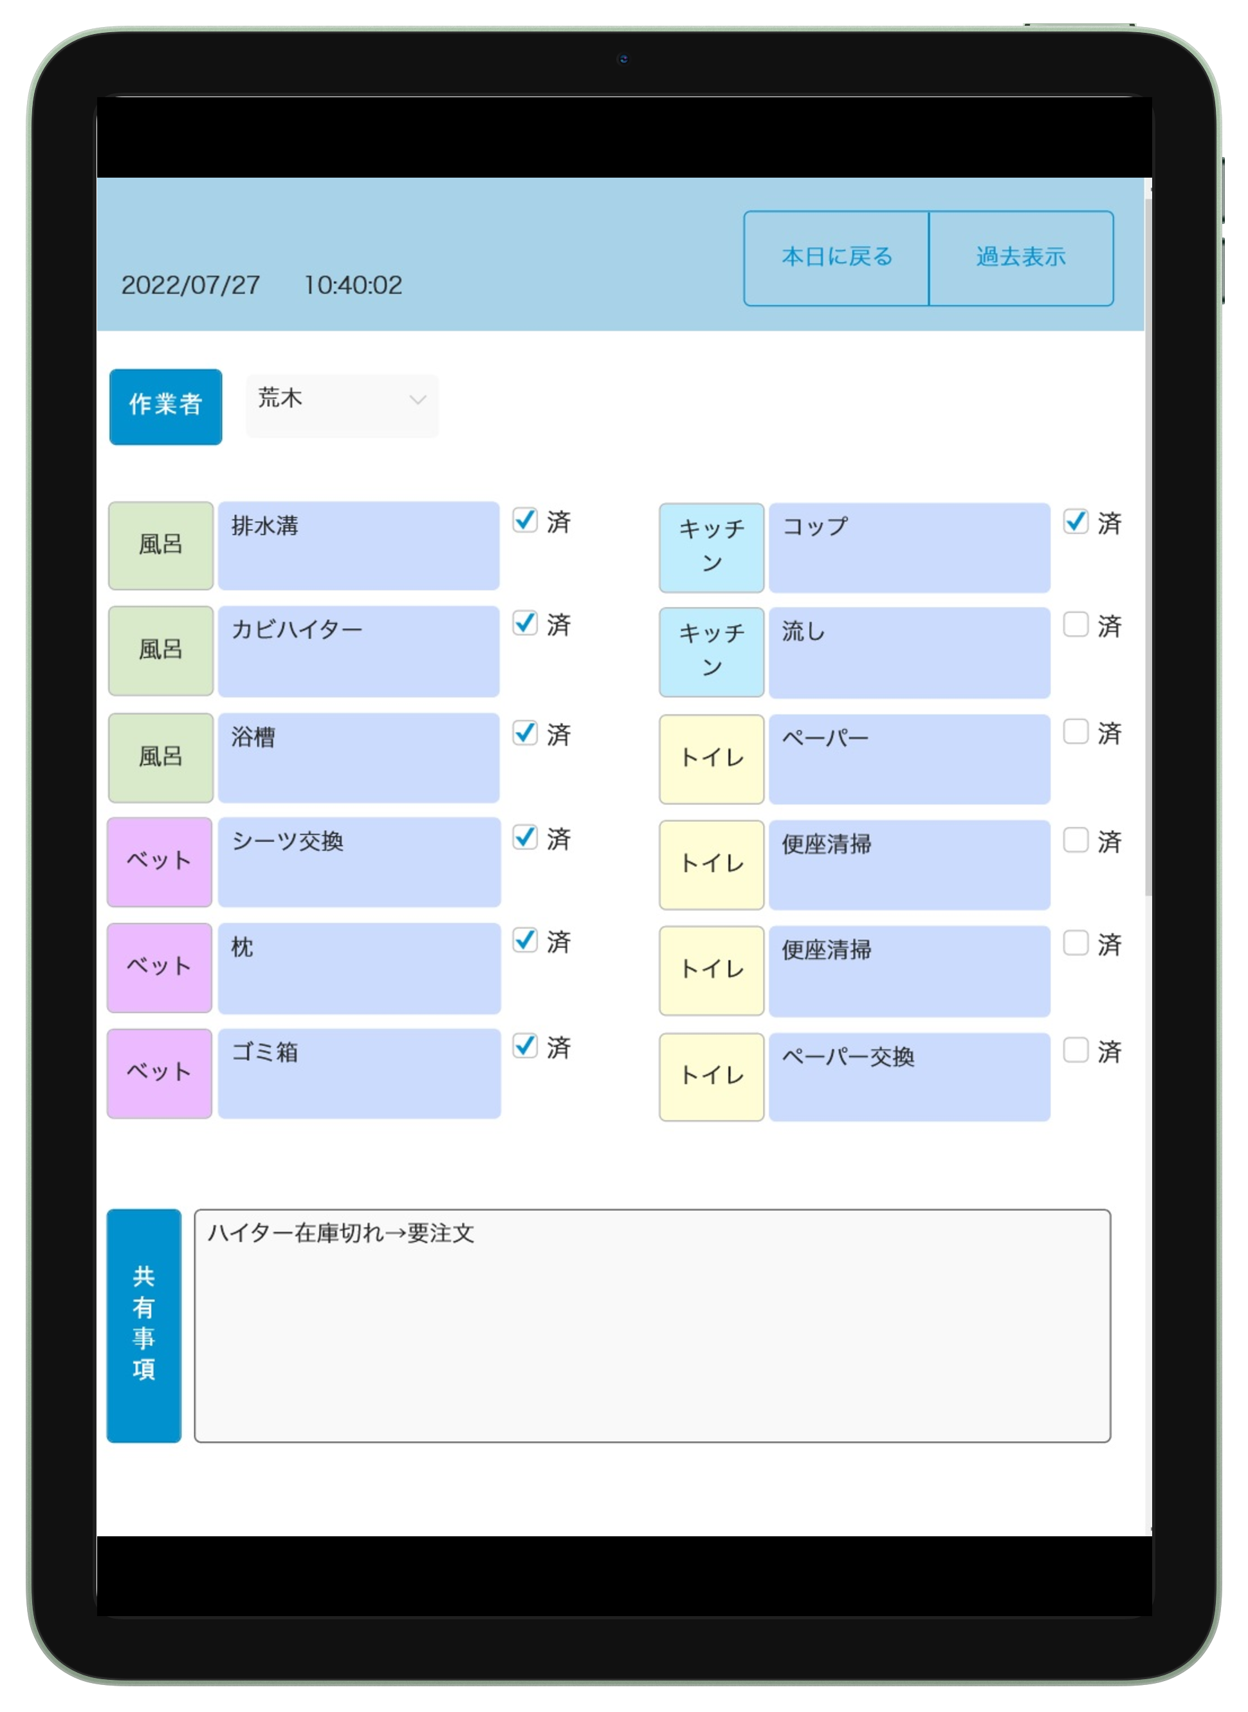Click the 過去表示 button
The height and width of the screenshot is (1712, 1248).
[x=1021, y=257]
